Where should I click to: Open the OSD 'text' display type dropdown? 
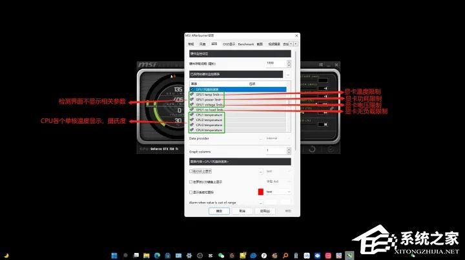[278, 171]
